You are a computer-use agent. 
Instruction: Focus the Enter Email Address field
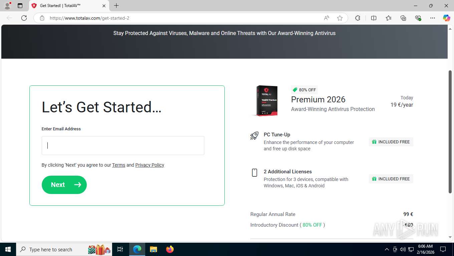123,145
